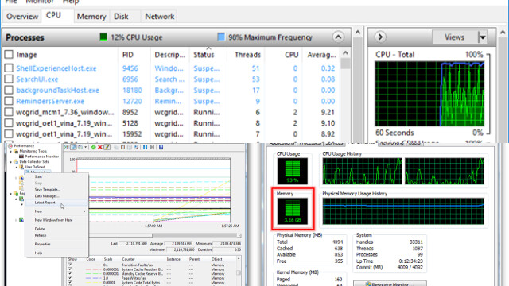Collapse the Processes section chevron
The height and width of the screenshot is (286, 509).
(x=338, y=37)
